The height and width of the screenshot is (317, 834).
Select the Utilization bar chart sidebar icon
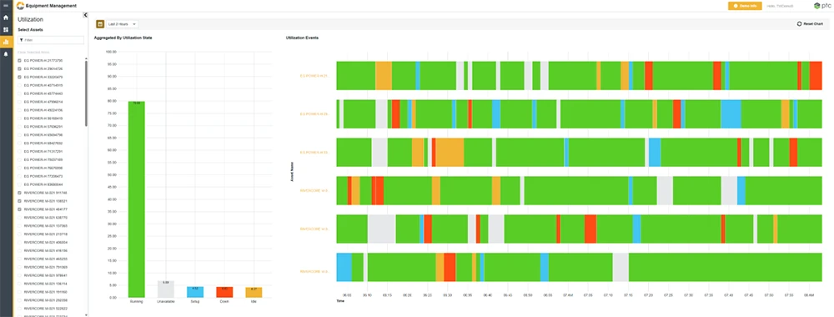point(6,42)
